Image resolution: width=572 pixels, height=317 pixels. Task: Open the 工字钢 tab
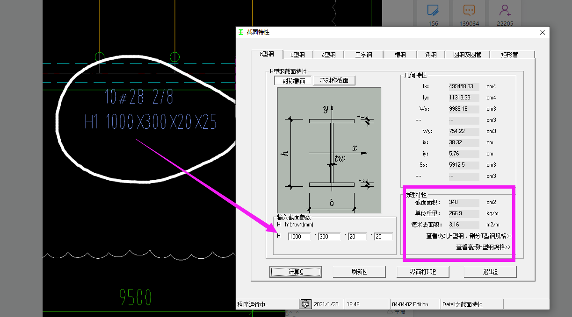363,55
